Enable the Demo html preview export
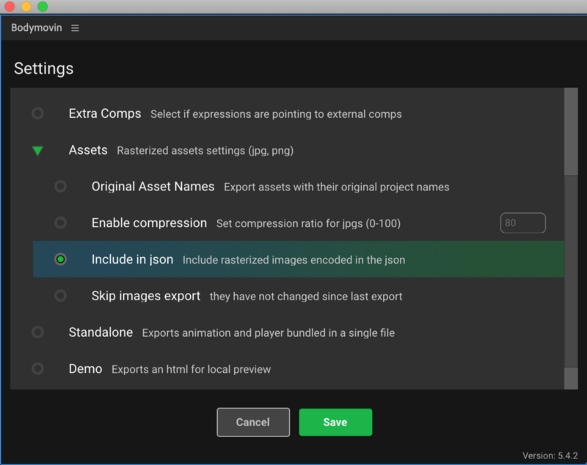Image resolution: width=587 pixels, height=465 pixels. [x=37, y=368]
